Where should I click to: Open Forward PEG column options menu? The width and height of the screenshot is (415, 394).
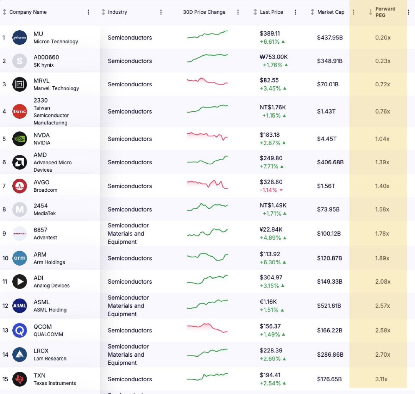[x=408, y=12]
